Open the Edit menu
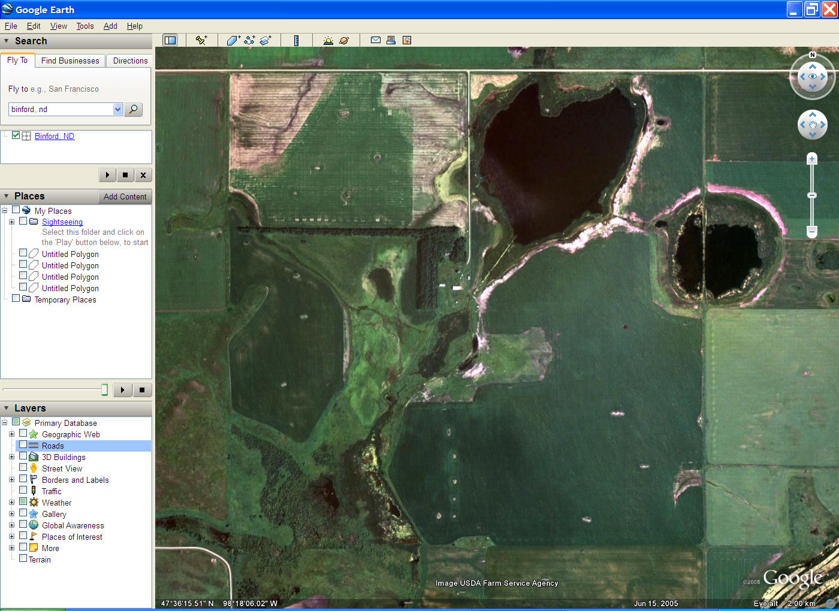839x611 pixels. point(34,26)
